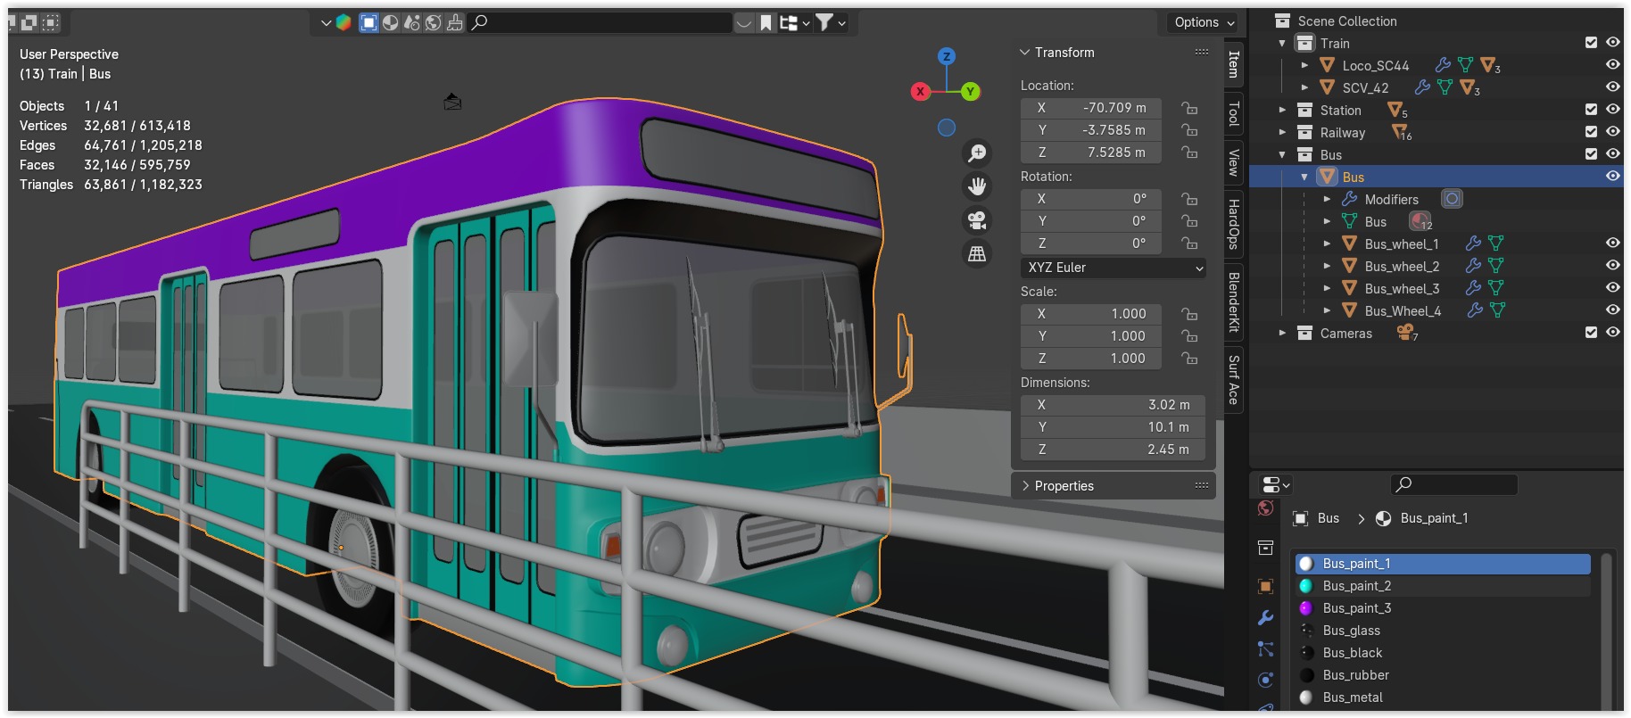1631x718 pixels.
Task: Click the properties editor search field
Action: tap(1454, 484)
